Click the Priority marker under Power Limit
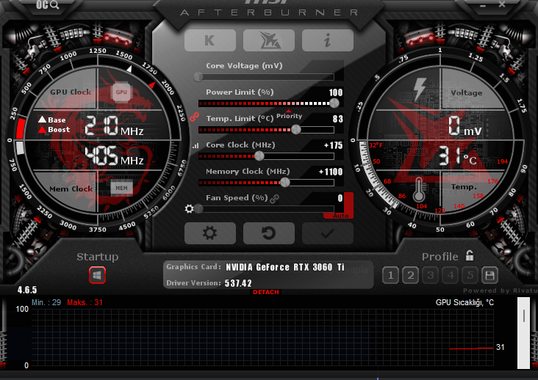 tap(290, 115)
